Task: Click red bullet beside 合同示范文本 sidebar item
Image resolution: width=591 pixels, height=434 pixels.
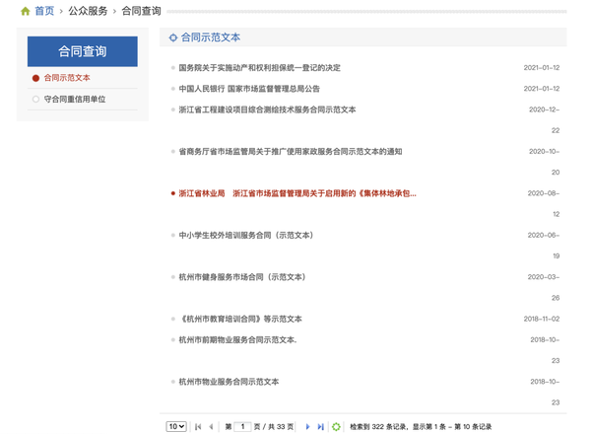Action: (x=35, y=78)
